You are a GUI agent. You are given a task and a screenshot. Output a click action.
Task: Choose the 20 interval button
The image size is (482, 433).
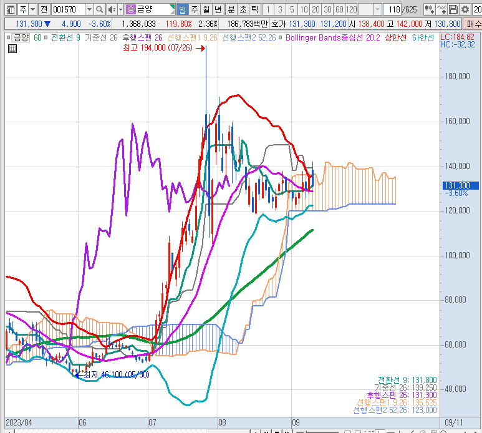click(316, 10)
